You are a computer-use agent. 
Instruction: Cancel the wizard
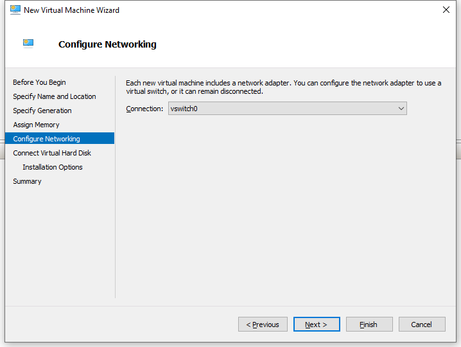coord(422,325)
